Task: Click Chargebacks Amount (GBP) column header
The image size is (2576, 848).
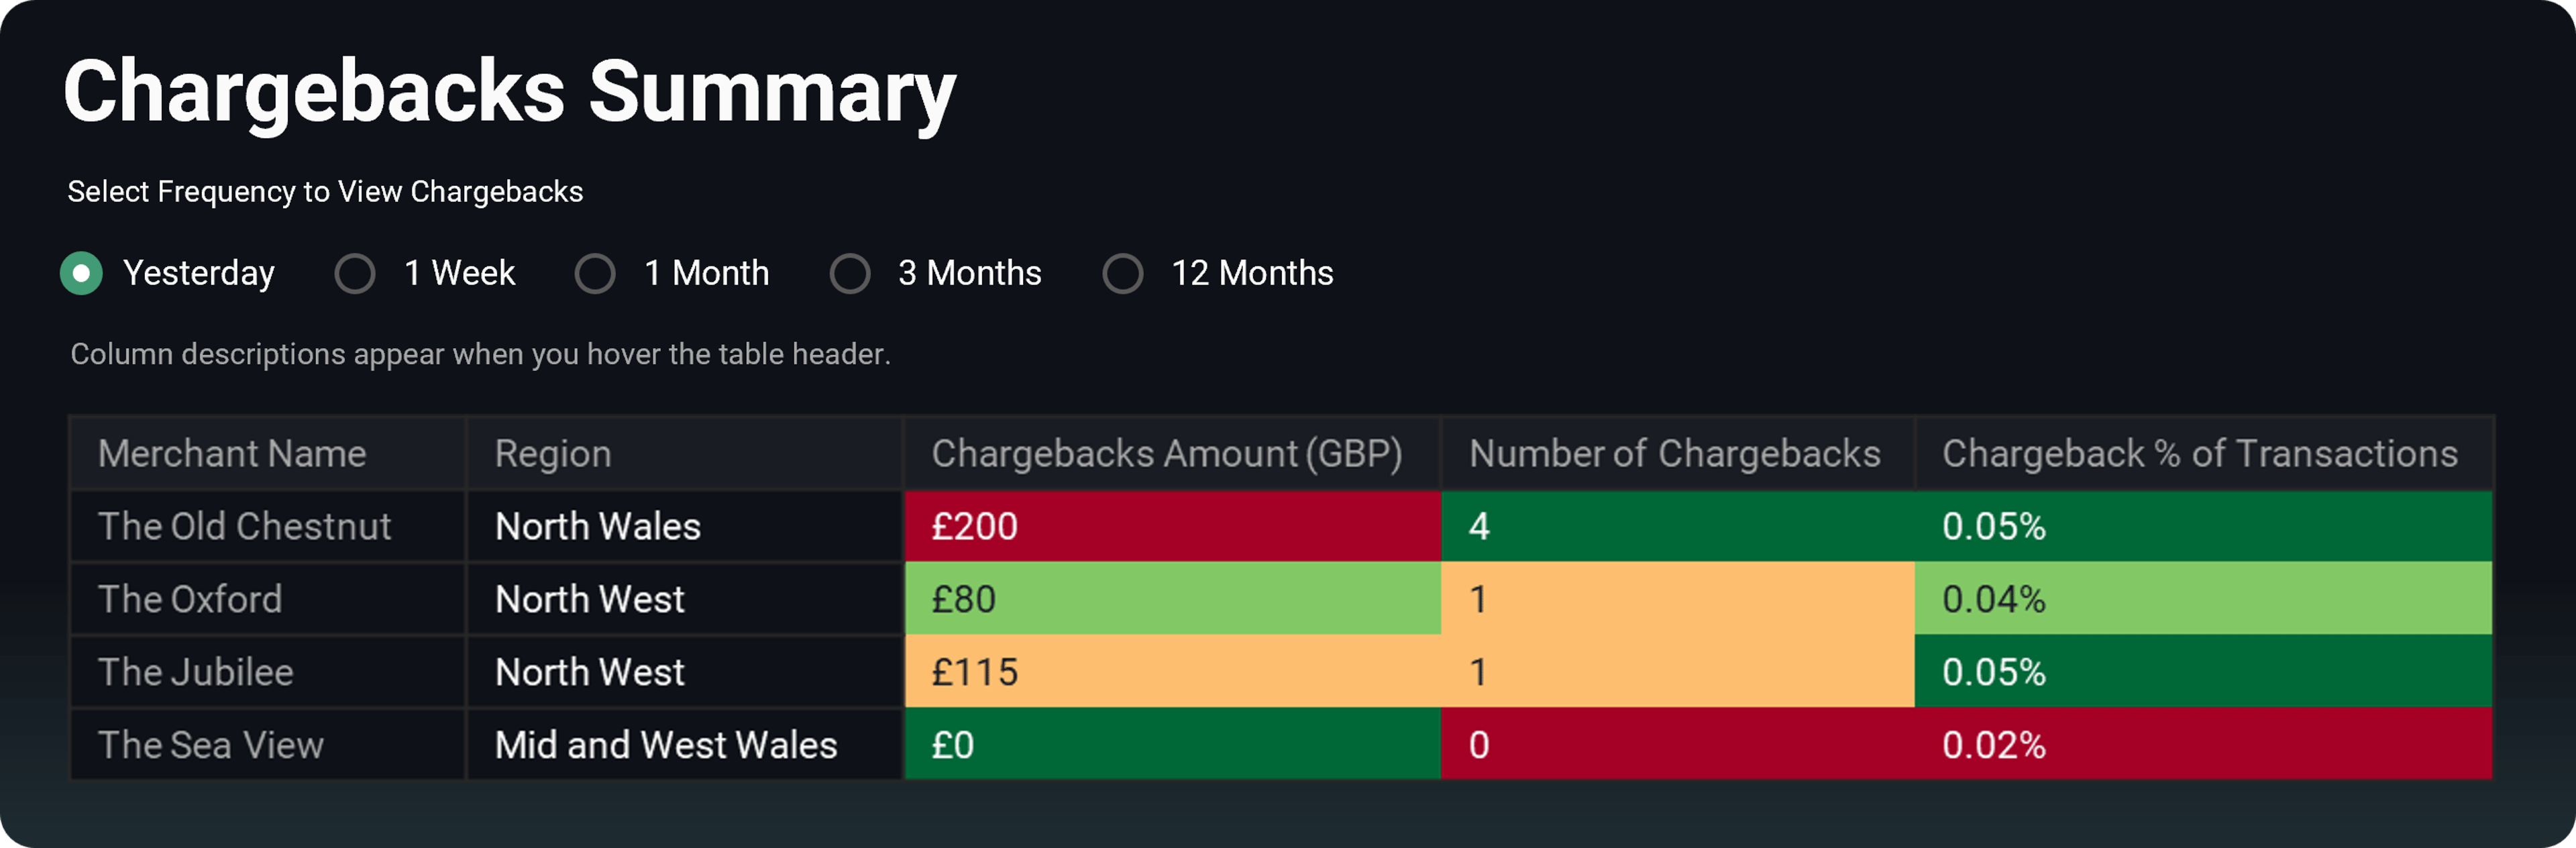Action: coord(1167,454)
